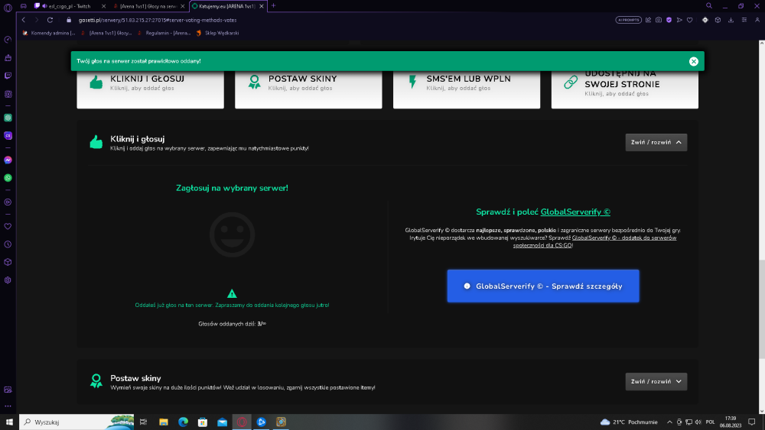765x430 pixels.
Task: Take a snapshot with the camera icon
Action: click(x=659, y=20)
